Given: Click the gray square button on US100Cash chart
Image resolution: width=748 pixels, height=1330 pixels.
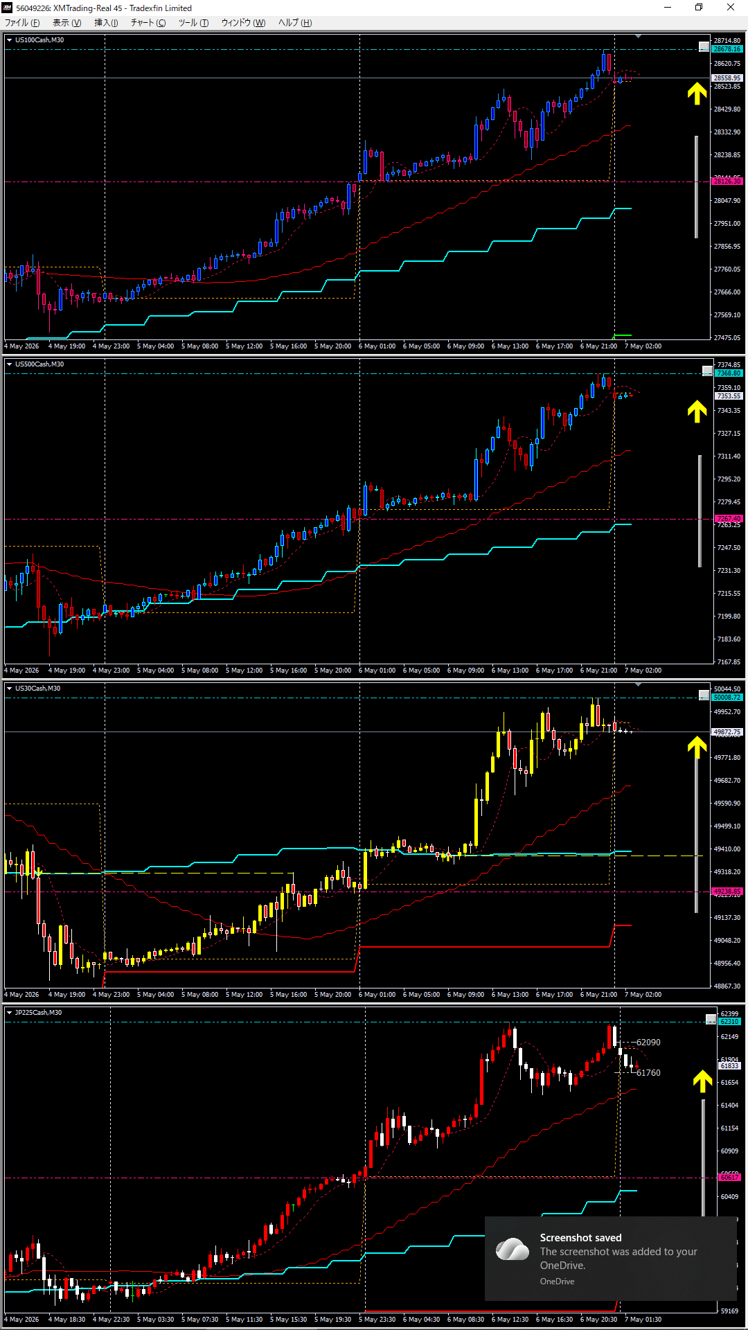Looking at the screenshot, I should click(704, 47).
